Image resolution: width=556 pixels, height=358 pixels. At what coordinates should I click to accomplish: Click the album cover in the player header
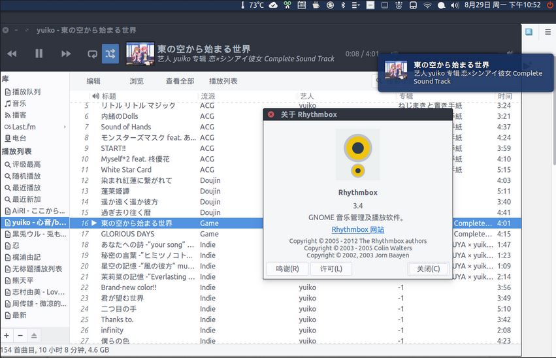(x=140, y=54)
